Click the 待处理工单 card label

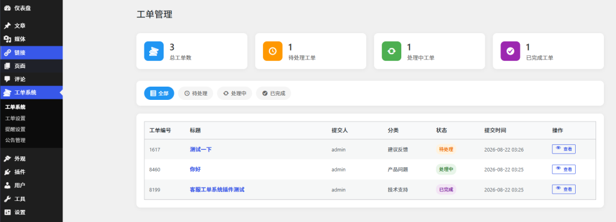[302, 58]
